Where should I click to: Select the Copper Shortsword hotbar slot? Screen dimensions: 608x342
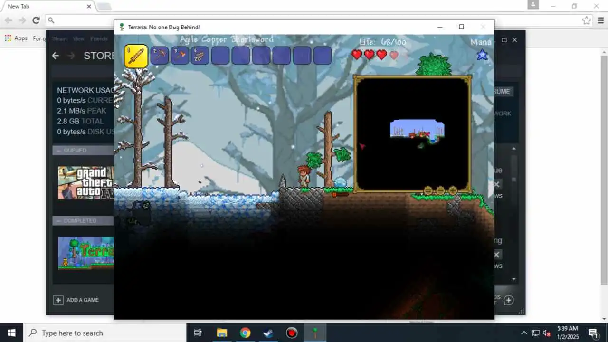[x=136, y=56]
